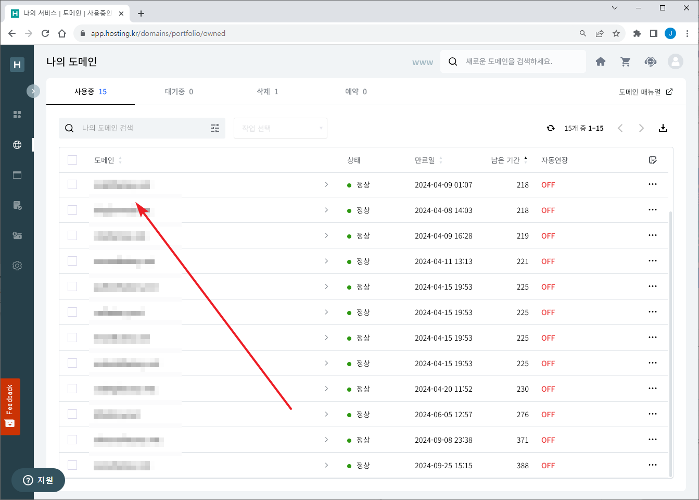
Task: Check the domain expiring 2024-04-20 11:52
Action: (x=72, y=389)
